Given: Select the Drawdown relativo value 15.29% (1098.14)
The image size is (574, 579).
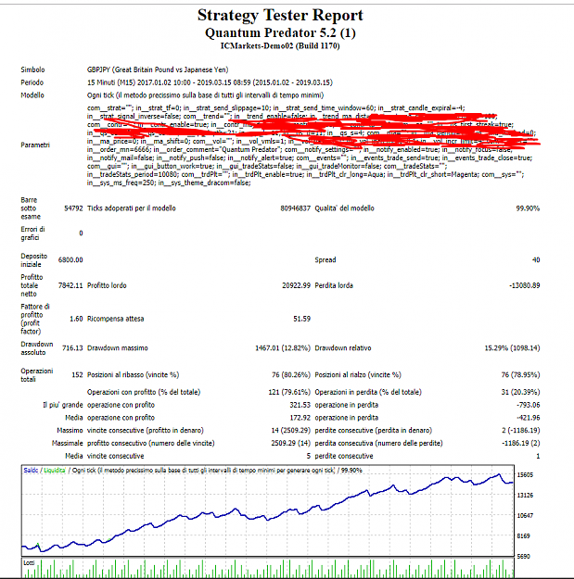Looking at the screenshot, I should coord(512,347).
